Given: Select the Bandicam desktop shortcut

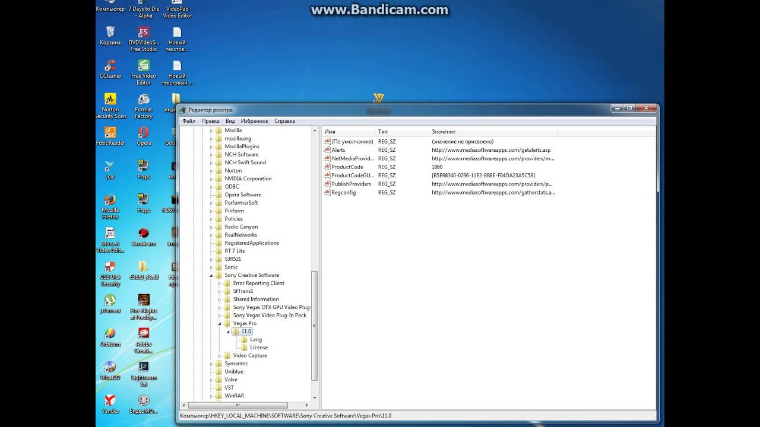Looking at the screenshot, I should 143,237.
